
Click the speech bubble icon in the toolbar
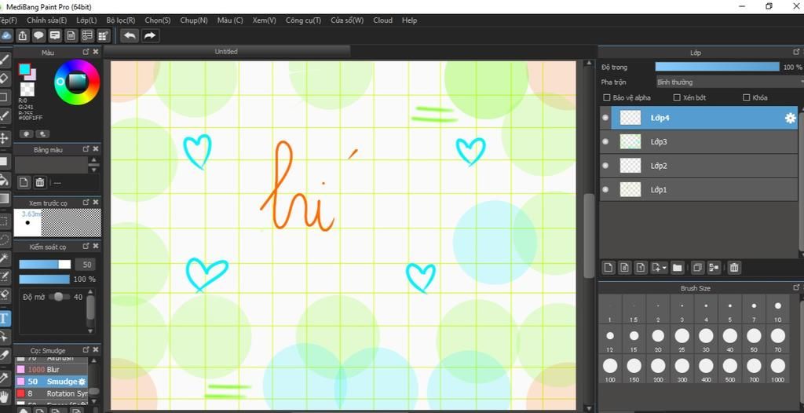point(39,35)
